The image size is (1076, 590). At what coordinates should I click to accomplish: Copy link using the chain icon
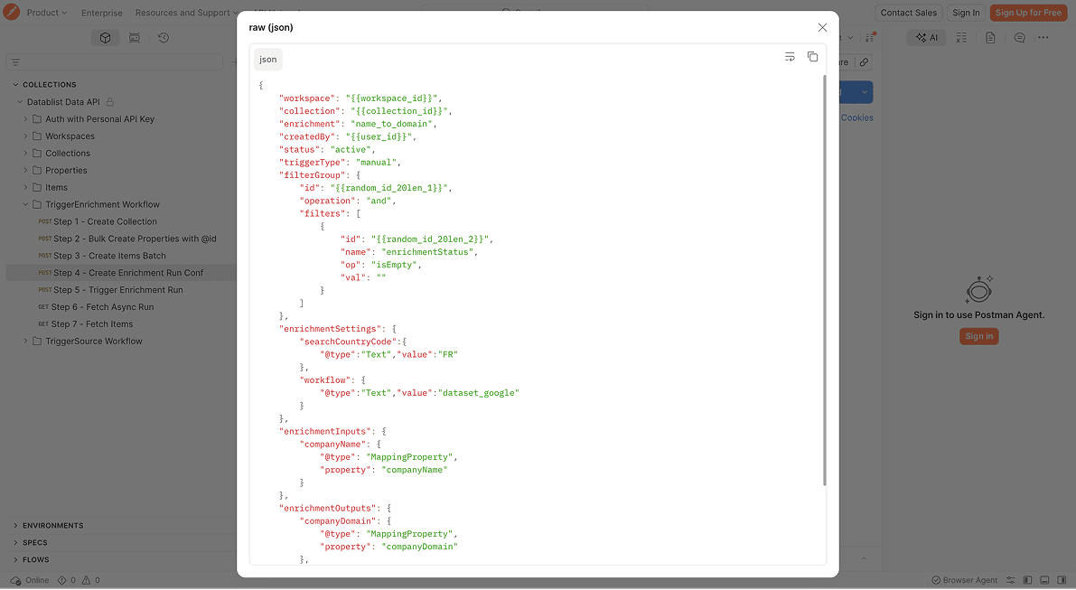[x=864, y=62]
